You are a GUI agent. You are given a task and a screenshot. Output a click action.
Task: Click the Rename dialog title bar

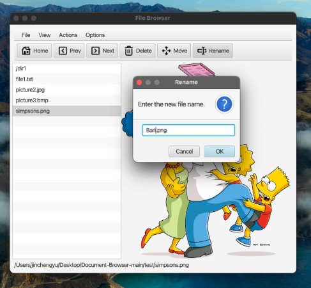[x=186, y=83]
